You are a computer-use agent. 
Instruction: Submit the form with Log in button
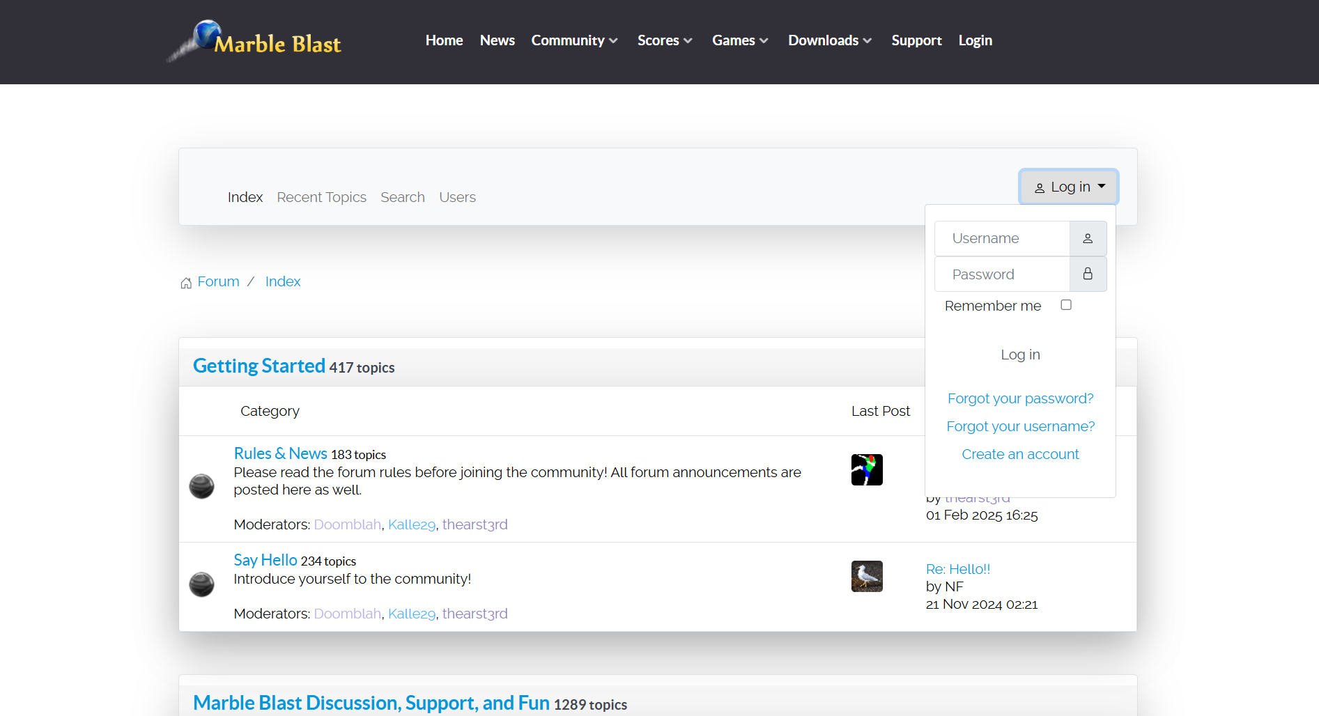(1020, 355)
